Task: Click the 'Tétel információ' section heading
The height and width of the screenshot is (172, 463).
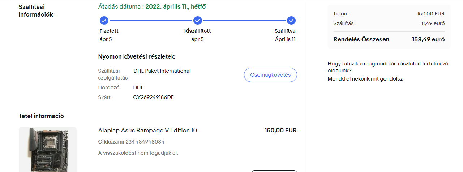Action: pos(41,116)
